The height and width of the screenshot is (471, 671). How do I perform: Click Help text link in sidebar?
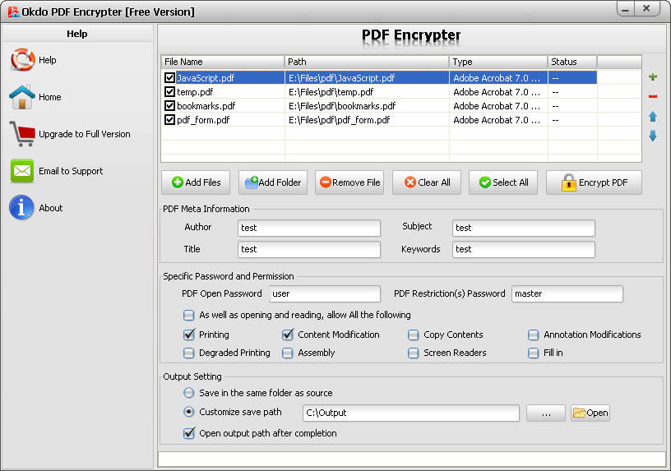[48, 60]
